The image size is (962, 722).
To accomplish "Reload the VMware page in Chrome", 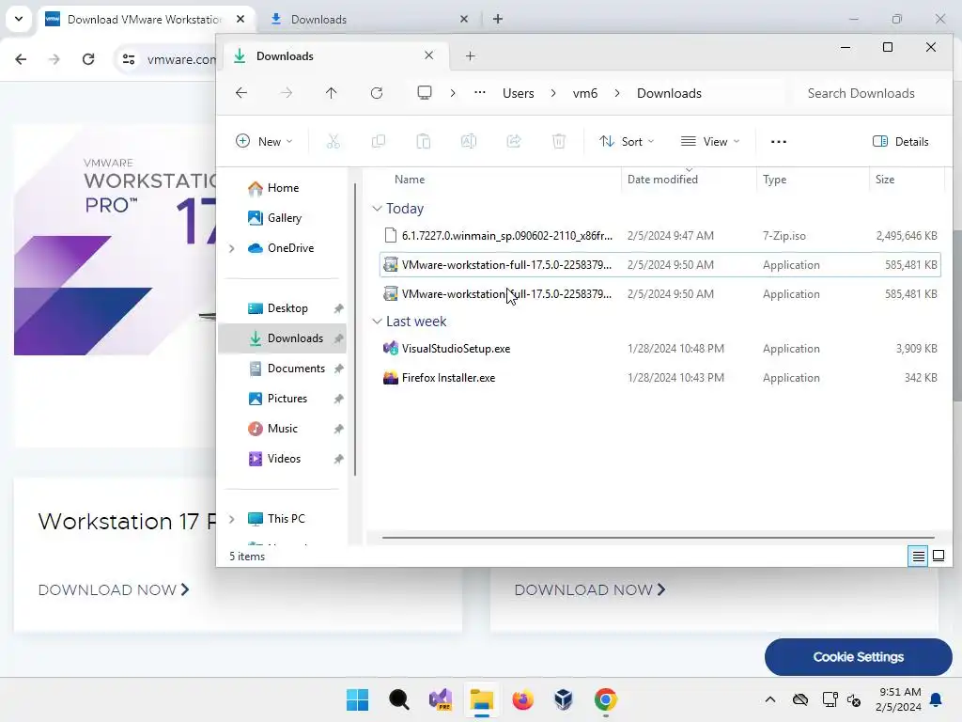I will (88, 59).
